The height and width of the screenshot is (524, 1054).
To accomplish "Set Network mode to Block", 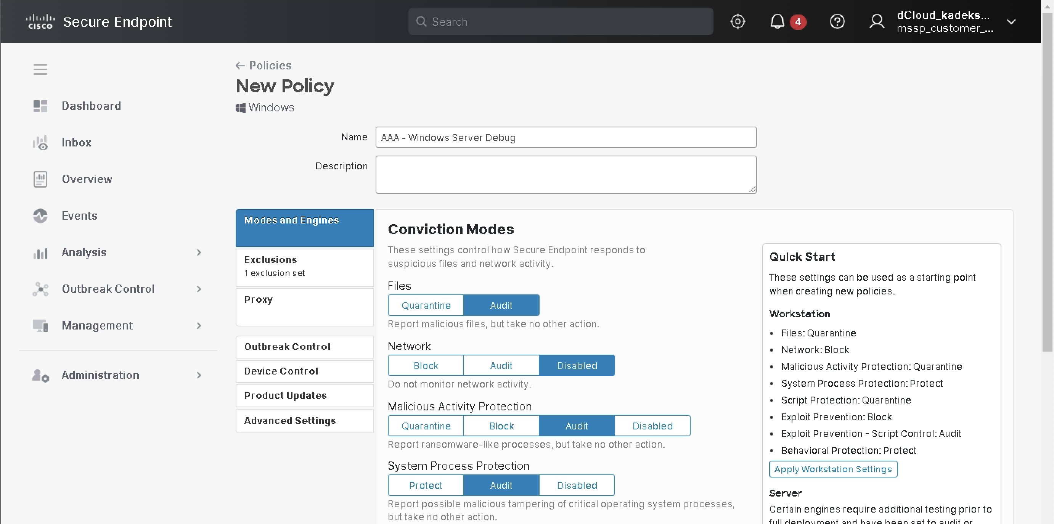I will pyautogui.click(x=426, y=365).
